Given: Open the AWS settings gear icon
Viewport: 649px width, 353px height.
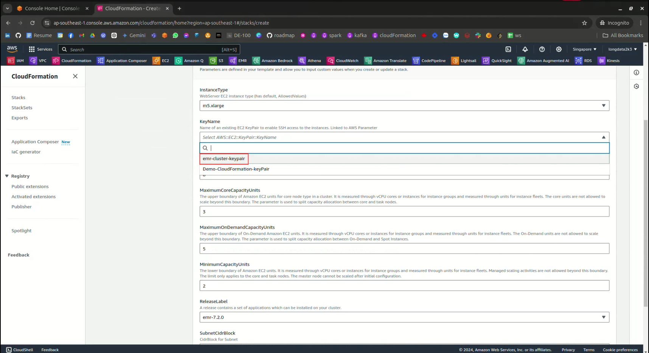Looking at the screenshot, I should pyautogui.click(x=559, y=49).
